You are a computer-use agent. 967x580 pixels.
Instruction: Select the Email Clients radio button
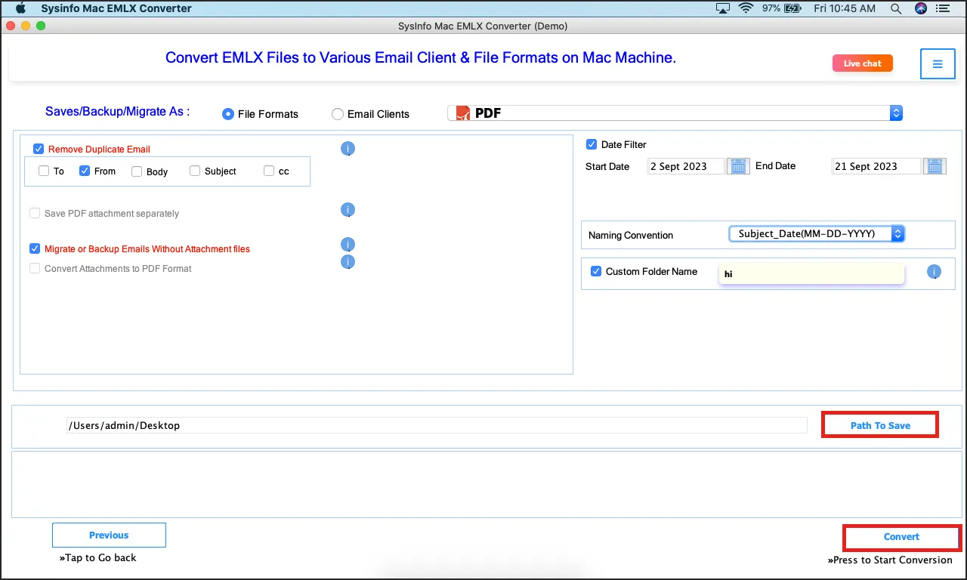click(x=338, y=114)
